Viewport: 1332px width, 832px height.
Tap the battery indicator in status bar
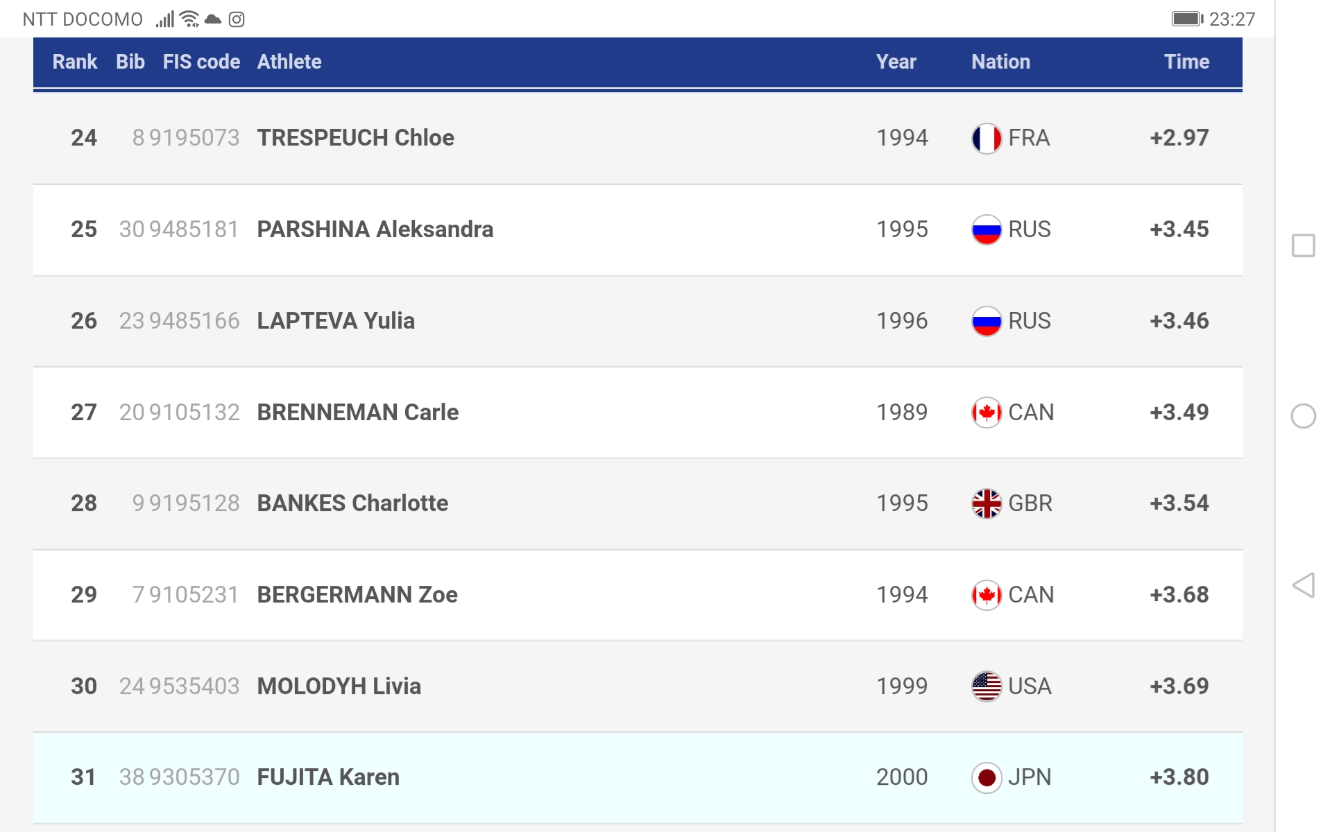point(1187,19)
